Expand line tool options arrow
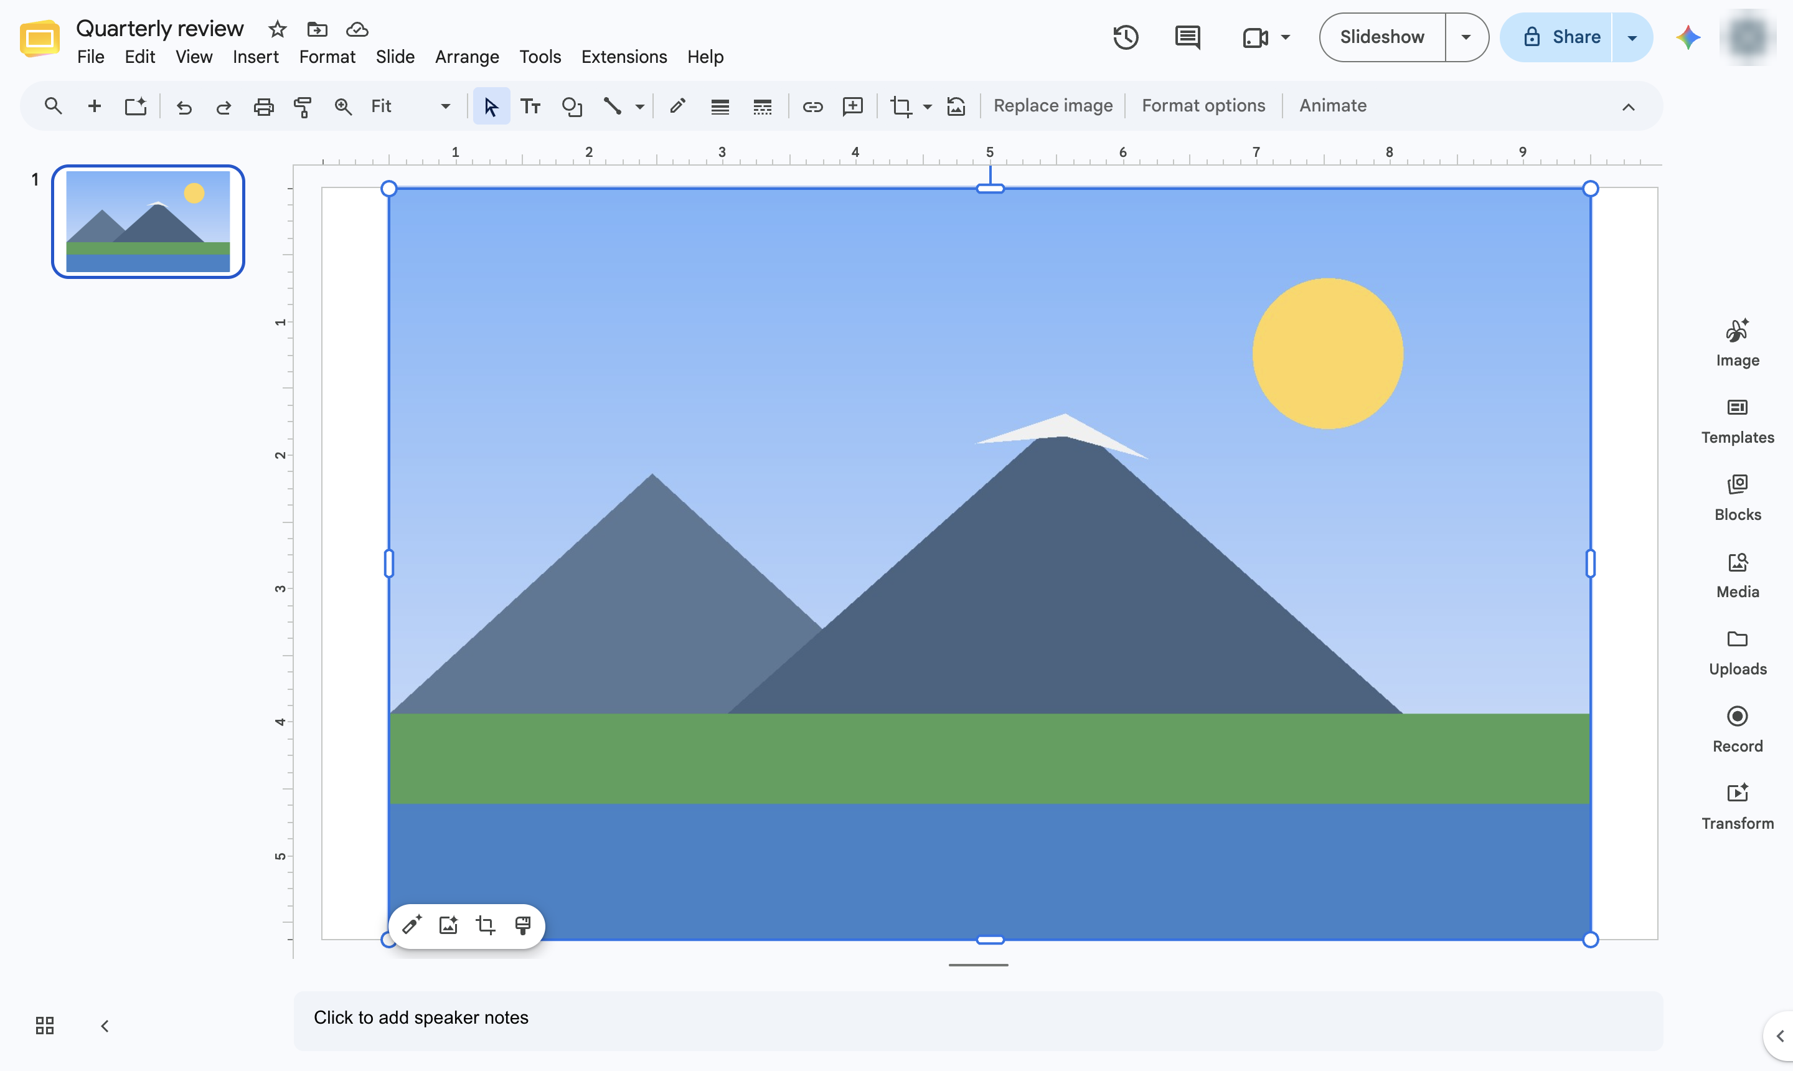 tap(639, 107)
